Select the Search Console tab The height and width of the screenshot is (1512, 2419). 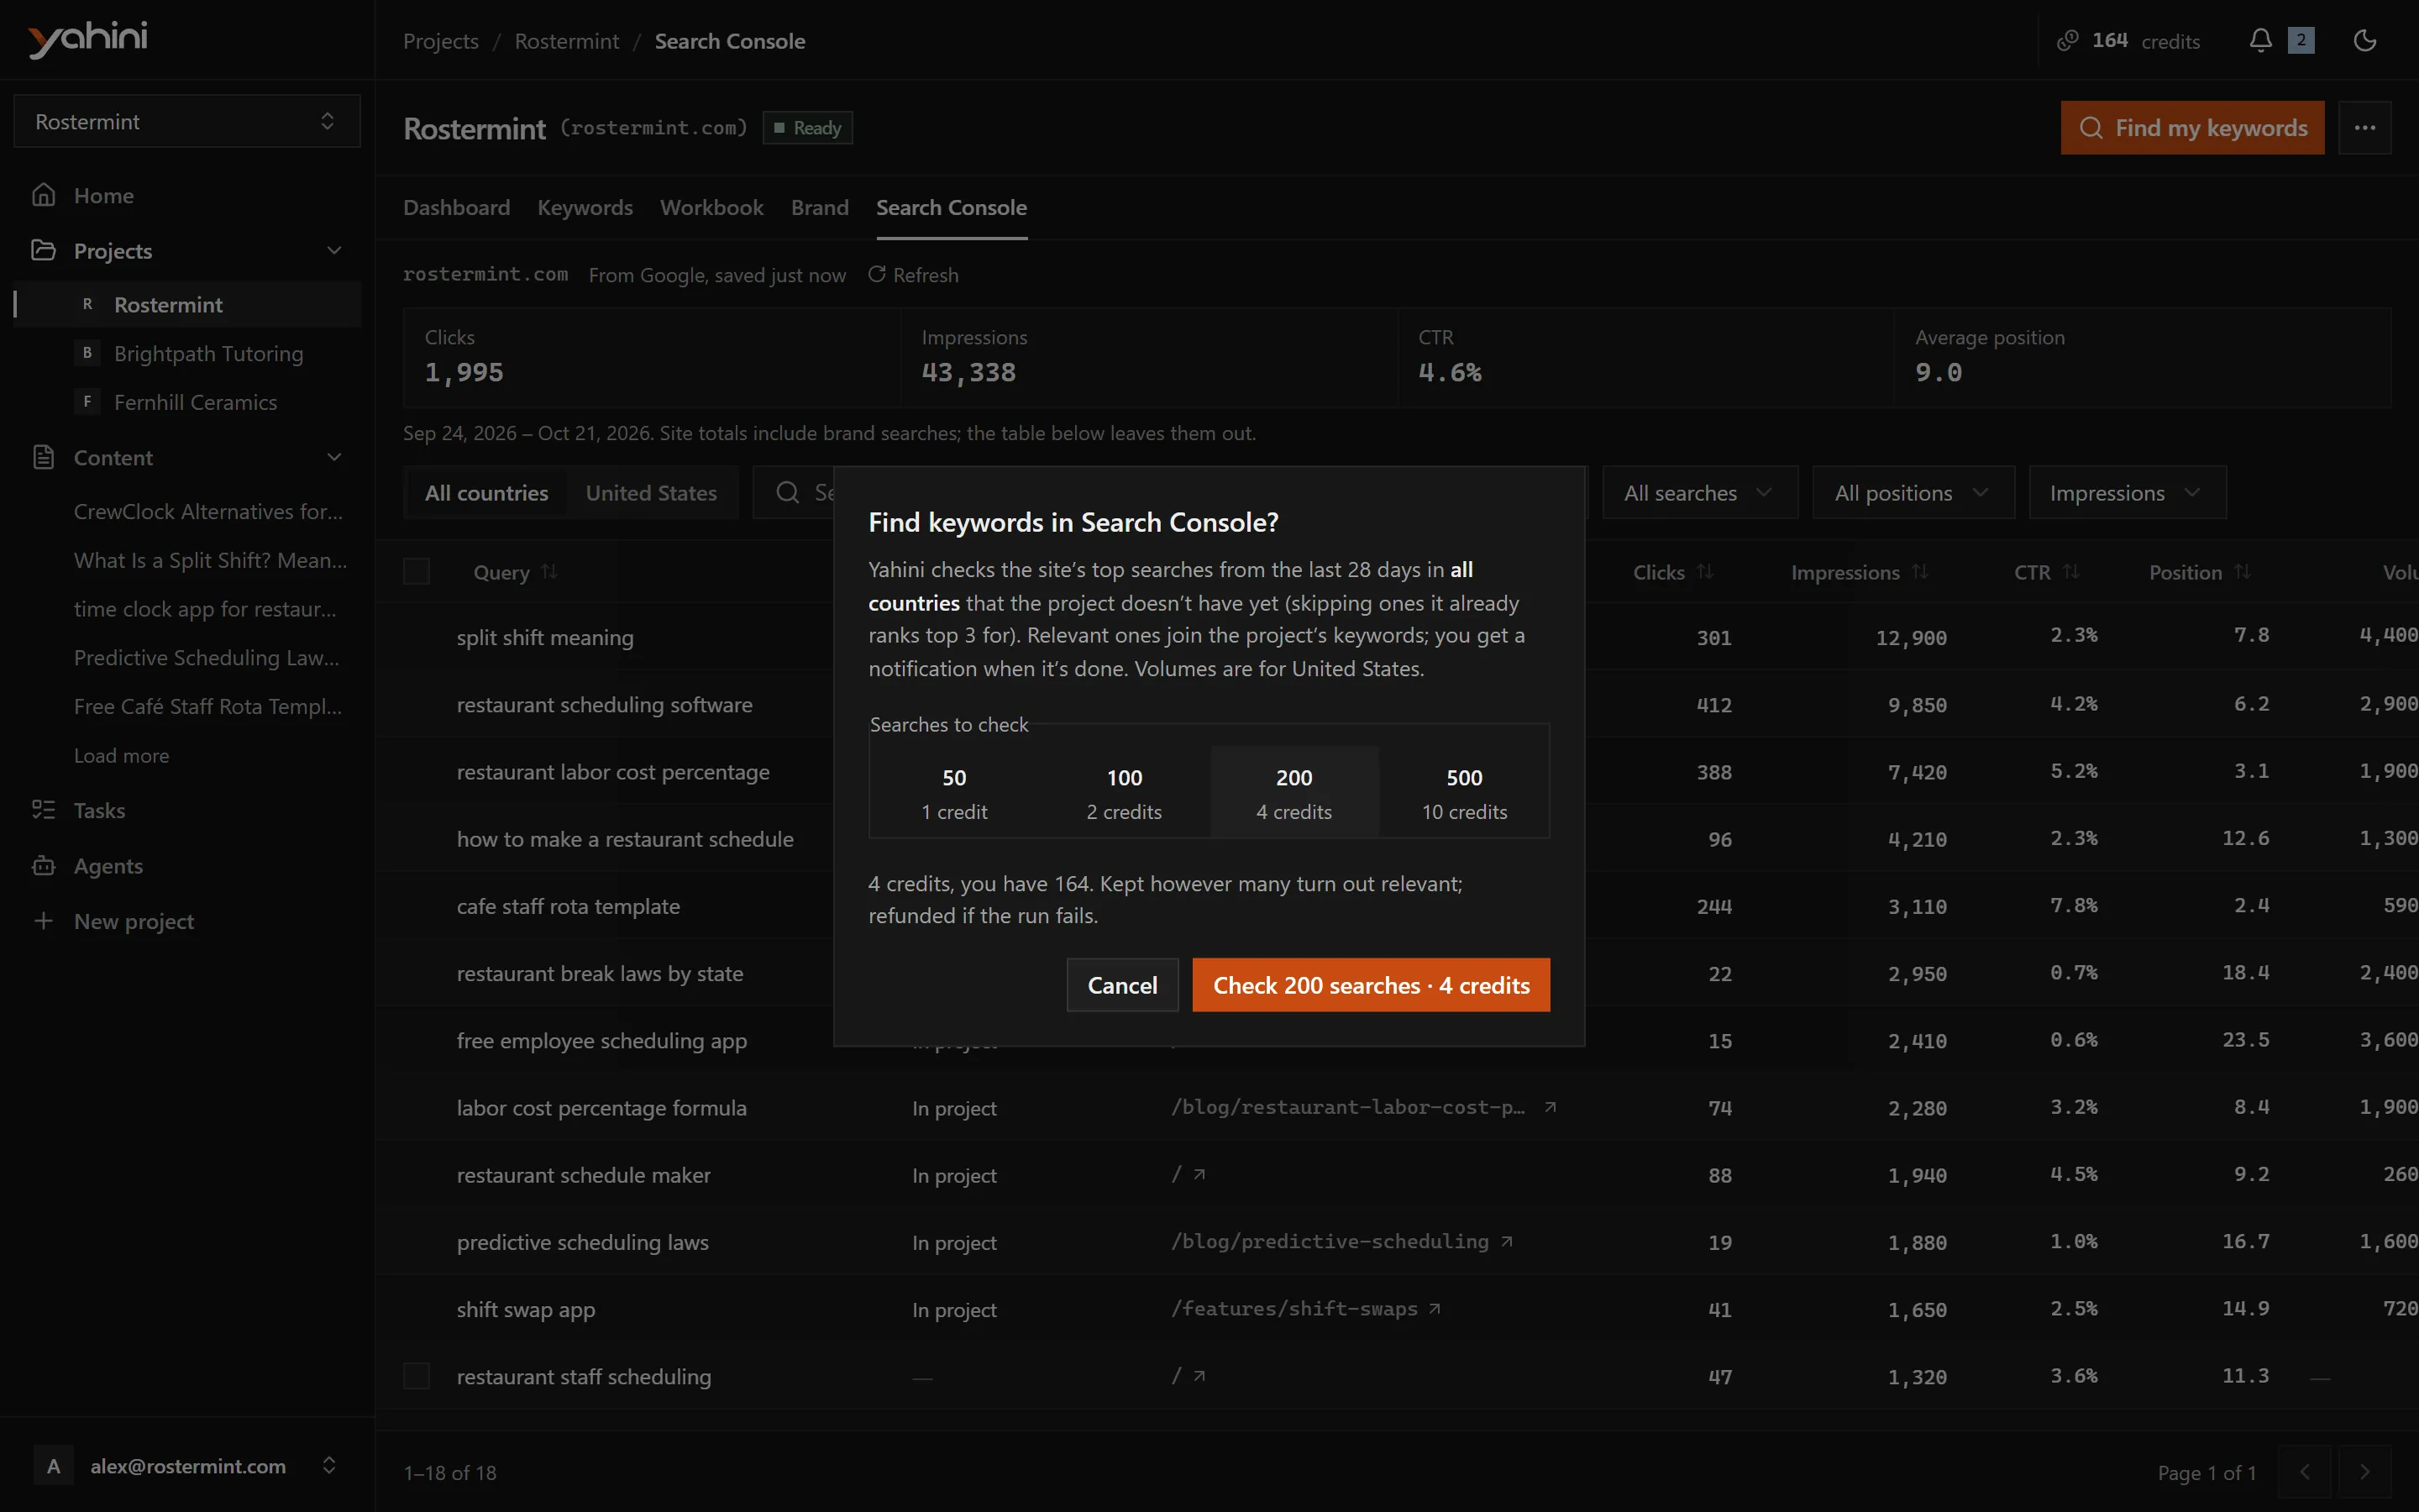click(x=952, y=207)
